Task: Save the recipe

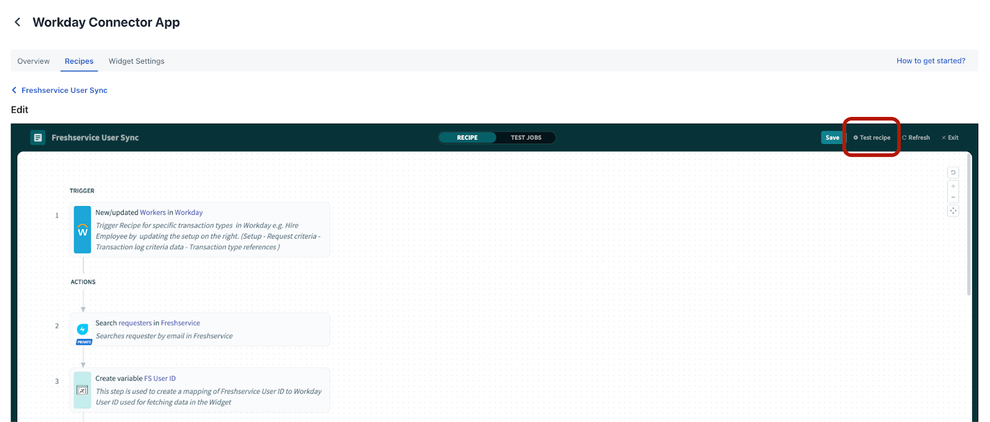Action: click(x=832, y=137)
